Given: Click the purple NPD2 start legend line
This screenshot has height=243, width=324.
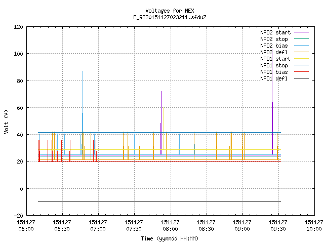Looking at the screenshot, I should [302, 32].
